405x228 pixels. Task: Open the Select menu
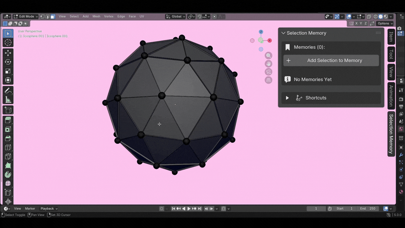click(74, 16)
